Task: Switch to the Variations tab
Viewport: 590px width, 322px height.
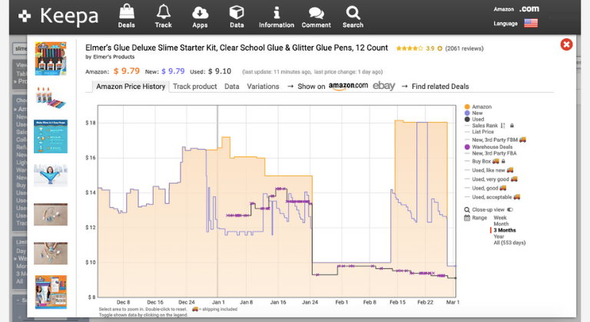Action: click(x=263, y=87)
